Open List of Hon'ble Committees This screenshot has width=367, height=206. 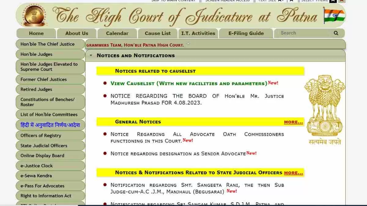click(x=50, y=114)
